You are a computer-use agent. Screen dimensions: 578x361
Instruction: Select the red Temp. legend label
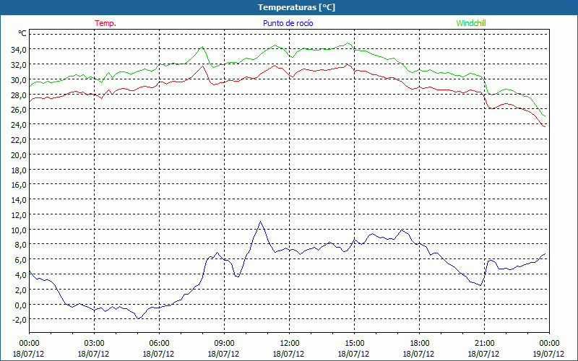pyautogui.click(x=105, y=23)
